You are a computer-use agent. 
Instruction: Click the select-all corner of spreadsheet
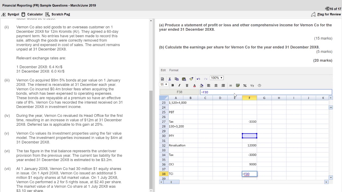tap(164, 98)
